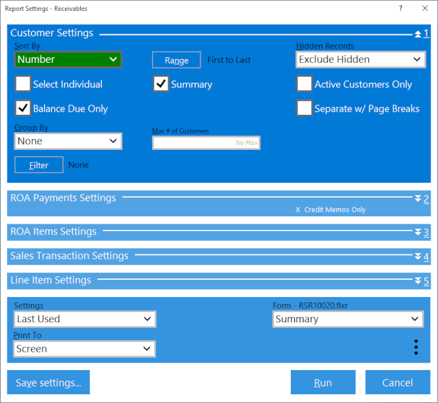Image resolution: width=438 pixels, height=403 pixels.
Task: Open the Hidden Records dropdown
Action: point(361,60)
